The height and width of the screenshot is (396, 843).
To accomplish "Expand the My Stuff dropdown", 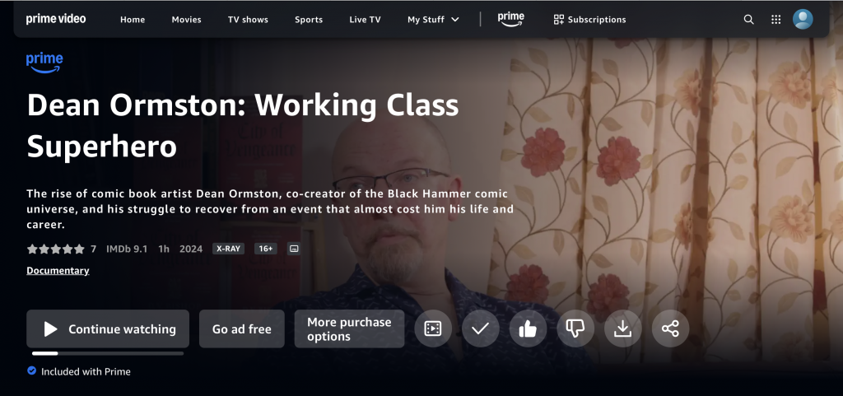I will [433, 19].
